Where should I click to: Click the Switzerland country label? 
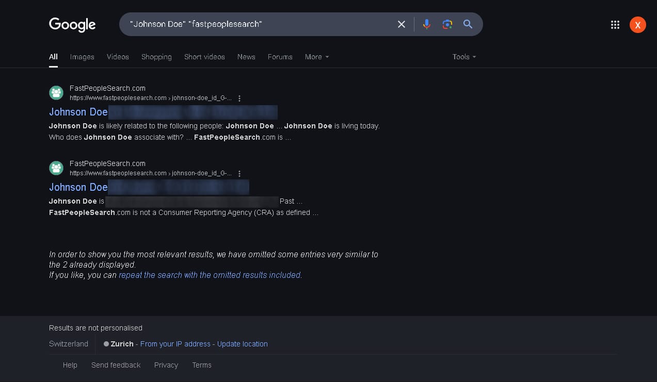pos(69,344)
